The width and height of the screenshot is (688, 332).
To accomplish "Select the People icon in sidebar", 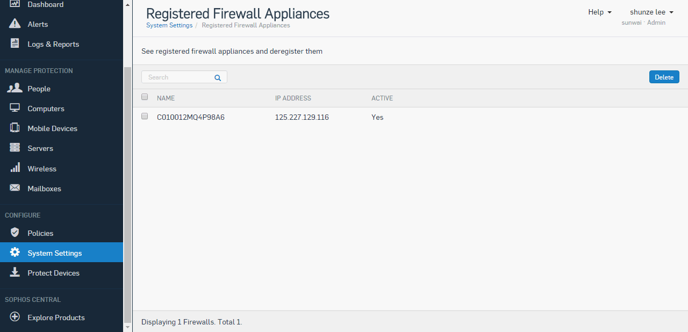I will [15, 88].
